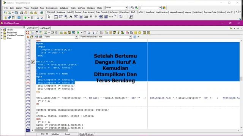Click the Save All icon
243x136 pixels.
click(22, 13)
